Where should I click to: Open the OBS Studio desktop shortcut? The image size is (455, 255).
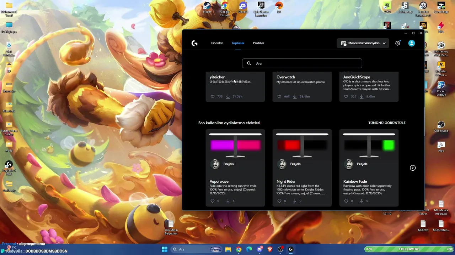coord(441,127)
